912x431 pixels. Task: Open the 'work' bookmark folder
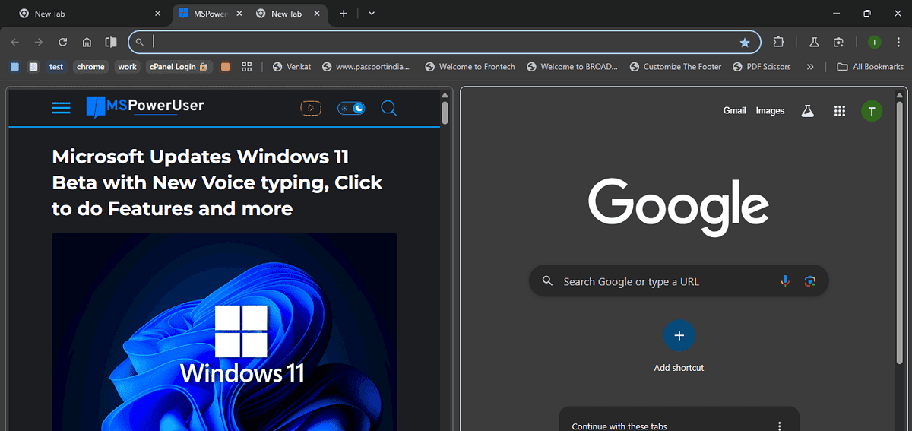click(127, 67)
